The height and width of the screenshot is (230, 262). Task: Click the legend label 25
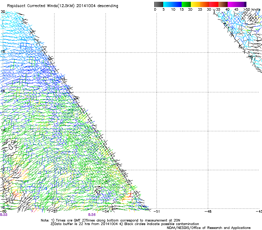tap(200, 10)
